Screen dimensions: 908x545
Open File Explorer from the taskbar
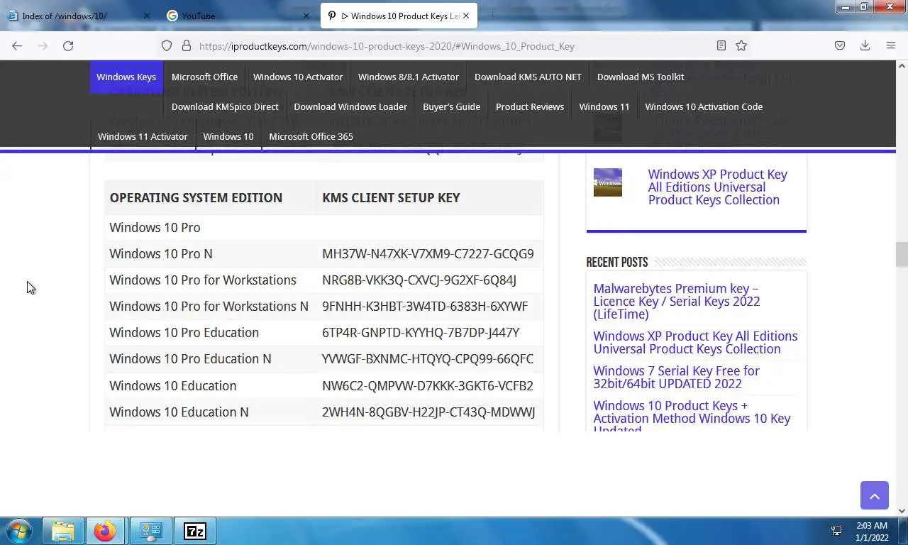[62, 531]
